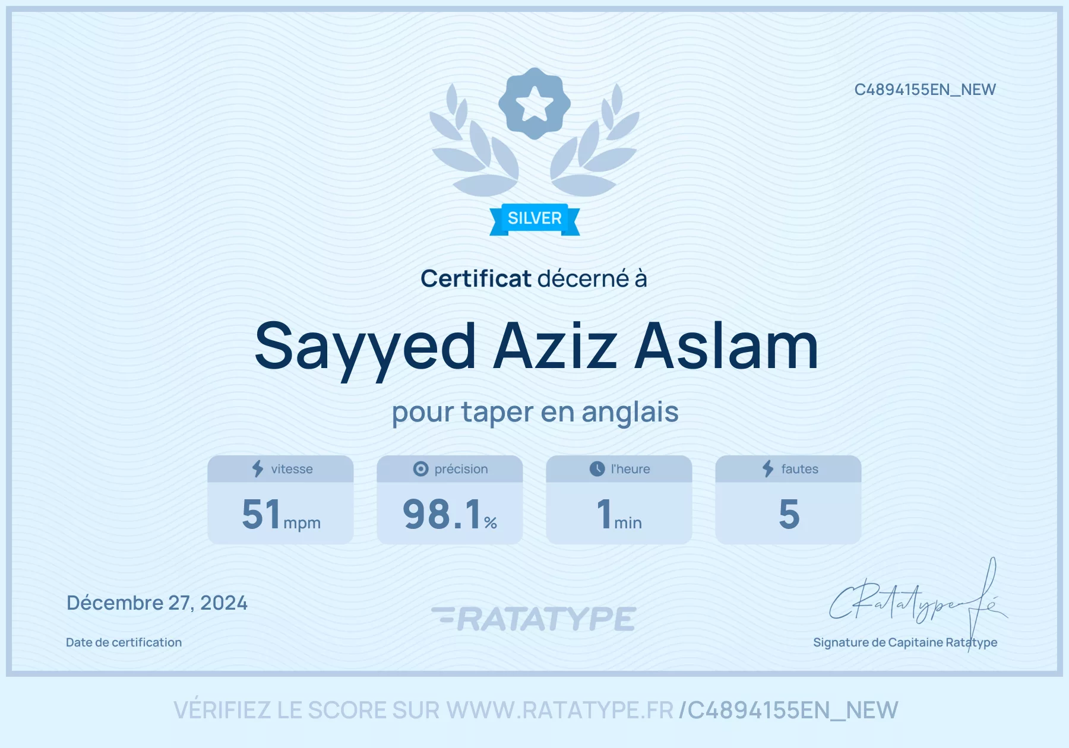This screenshot has height=748, width=1069.
Task: Click the text 'pour taper en anglais'
Action: click(535, 413)
